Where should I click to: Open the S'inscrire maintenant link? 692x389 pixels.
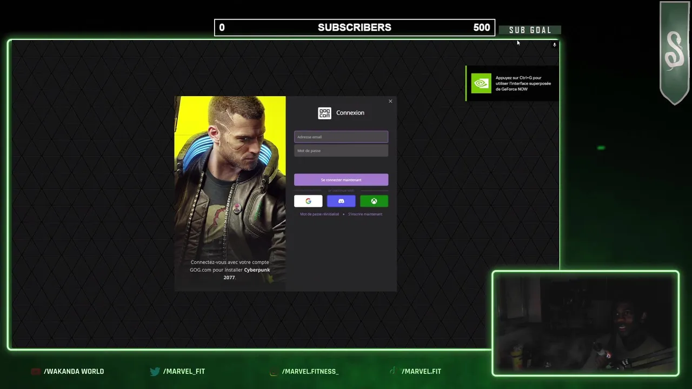point(365,214)
